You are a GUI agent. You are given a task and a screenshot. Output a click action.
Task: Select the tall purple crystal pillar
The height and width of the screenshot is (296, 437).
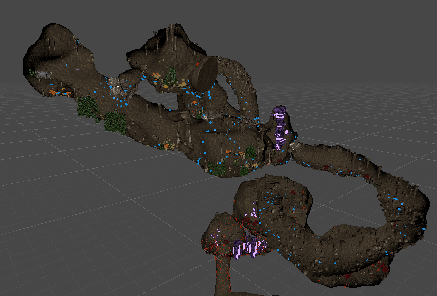pos(280,128)
